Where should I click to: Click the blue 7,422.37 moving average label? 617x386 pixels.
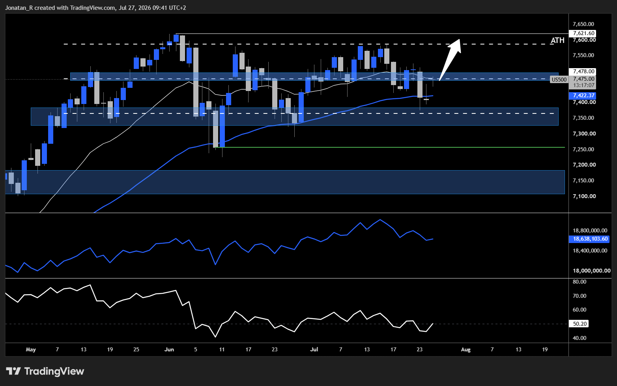coord(582,95)
